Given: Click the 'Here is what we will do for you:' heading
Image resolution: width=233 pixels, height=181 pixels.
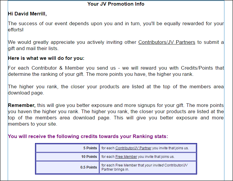Looking at the screenshot, I should 46,58.
